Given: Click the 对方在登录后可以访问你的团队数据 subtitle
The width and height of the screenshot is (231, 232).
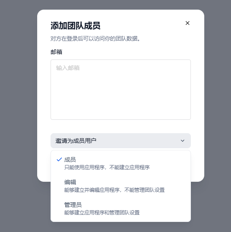Looking at the screenshot, I should point(95,39).
